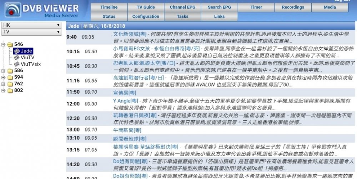Click the ViuTVsix channel film icon

pos(16,64)
